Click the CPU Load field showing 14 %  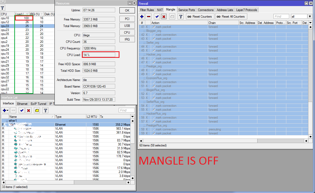point(99,55)
